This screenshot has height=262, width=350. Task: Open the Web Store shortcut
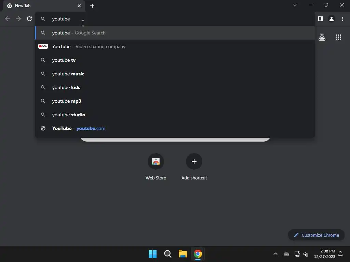tap(156, 166)
